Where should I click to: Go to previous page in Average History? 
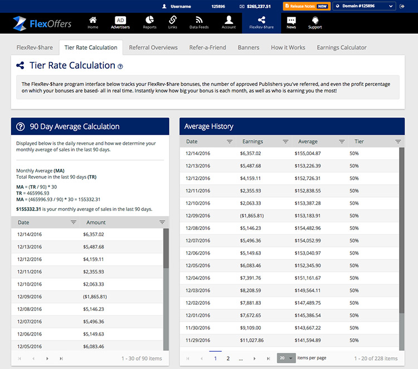202,358
